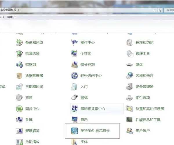Click the 区域和语言 globe icon
The height and width of the screenshot is (145, 174).
click(130, 76)
